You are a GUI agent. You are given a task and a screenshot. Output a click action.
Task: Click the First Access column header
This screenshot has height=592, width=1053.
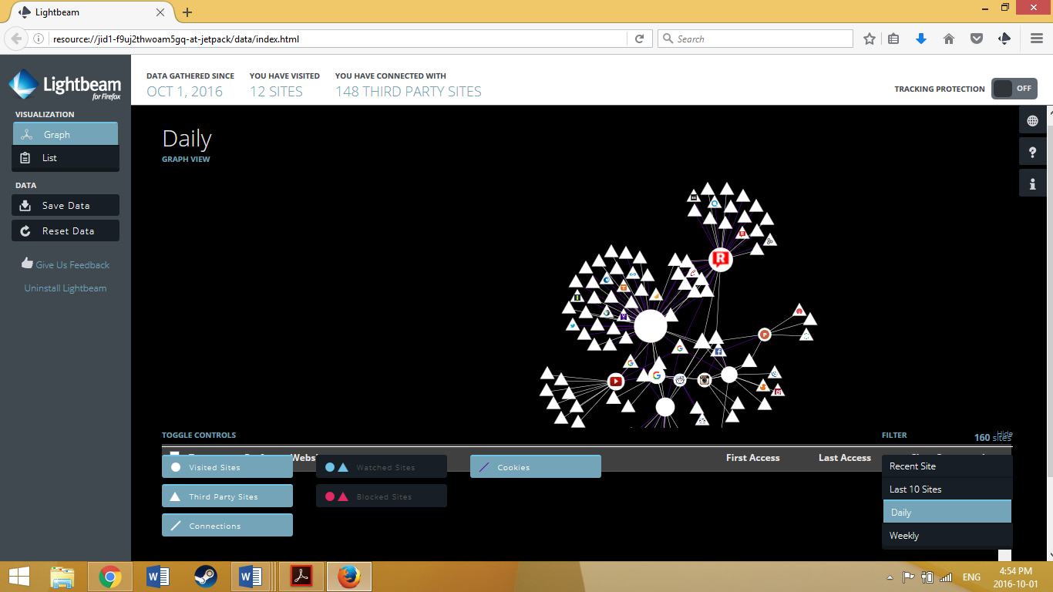pyautogui.click(x=753, y=458)
